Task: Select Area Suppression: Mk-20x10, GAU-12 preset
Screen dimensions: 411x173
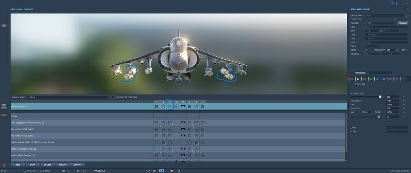Action: click(178, 123)
